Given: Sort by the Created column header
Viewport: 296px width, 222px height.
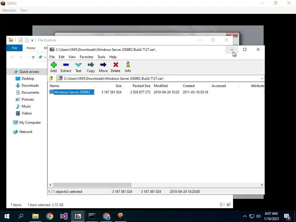Looking at the screenshot, I should (x=195, y=86).
